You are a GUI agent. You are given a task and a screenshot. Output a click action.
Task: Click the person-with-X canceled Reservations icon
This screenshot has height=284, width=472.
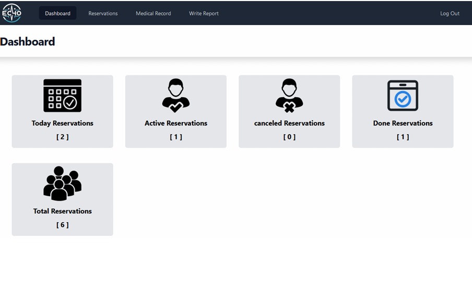[x=289, y=96]
